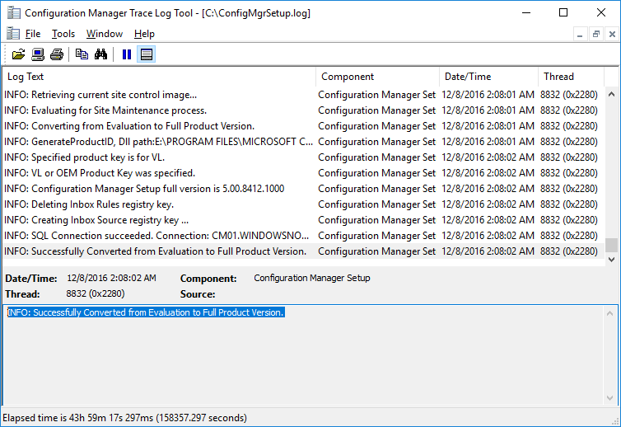Click the details pane scroll down arrow
This screenshot has width=621, height=427.
click(x=610, y=398)
